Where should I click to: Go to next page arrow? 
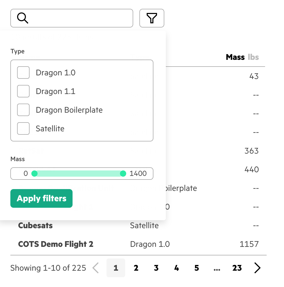coord(257,268)
